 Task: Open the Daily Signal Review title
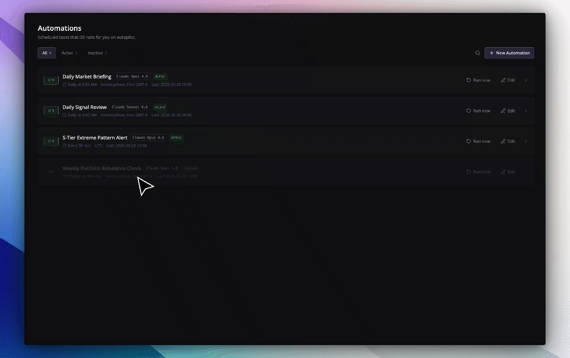click(85, 107)
